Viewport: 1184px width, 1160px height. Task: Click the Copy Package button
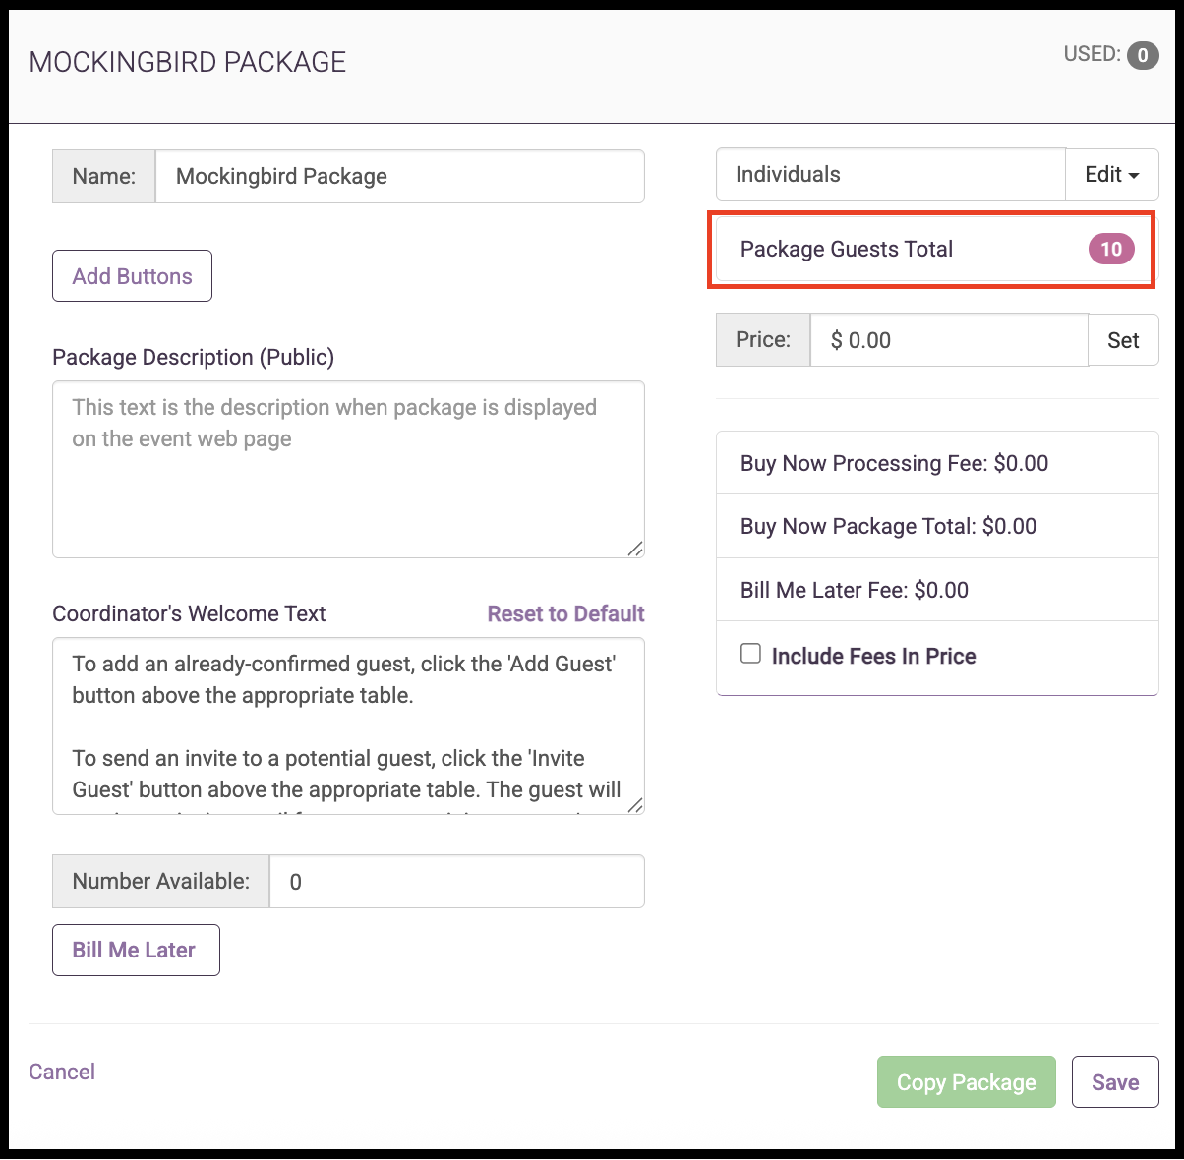967,1082
